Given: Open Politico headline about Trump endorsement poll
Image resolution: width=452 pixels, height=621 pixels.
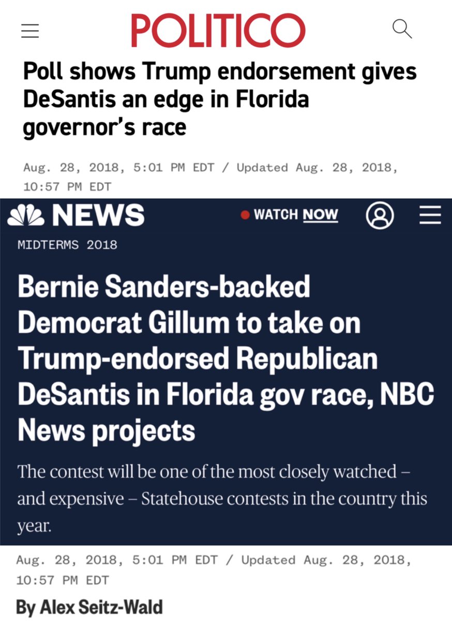Looking at the screenshot, I should pyautogui.click(x=220, y=99).
